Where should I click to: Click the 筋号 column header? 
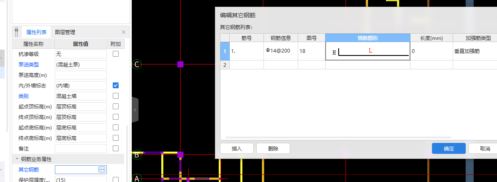[x=247, y=38]
